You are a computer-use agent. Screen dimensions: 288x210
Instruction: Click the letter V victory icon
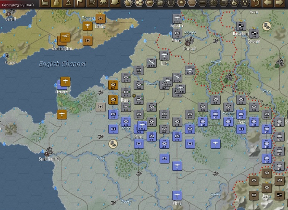pyautogui.click(x=245, y=3)
